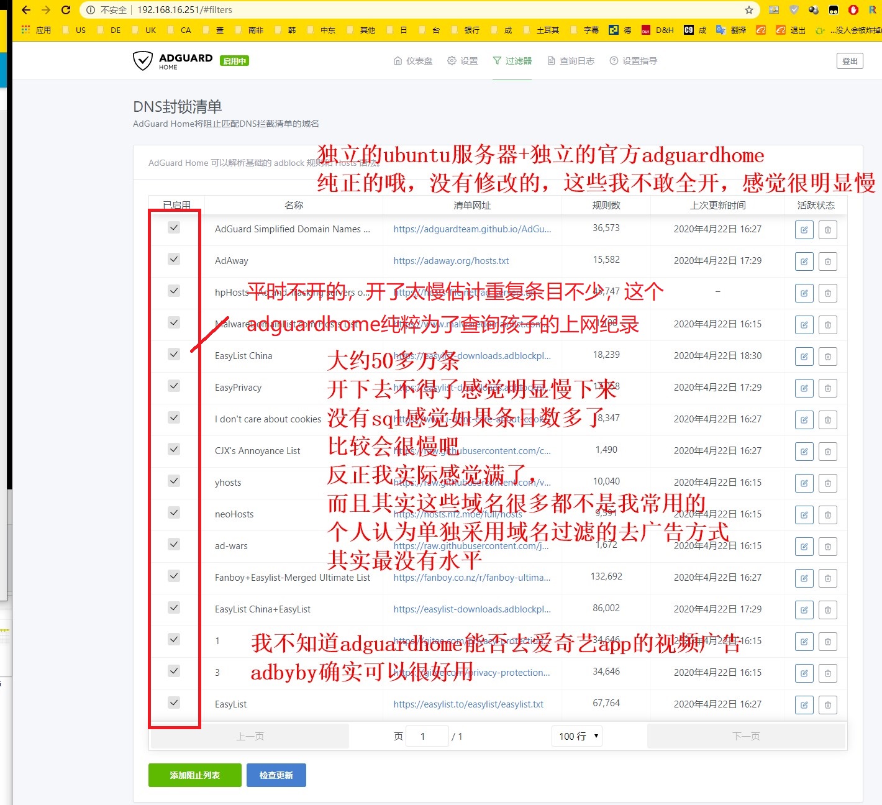882x805 pixels.
Task: Delete the hpHosts filter entry
Action: point(828,293)
